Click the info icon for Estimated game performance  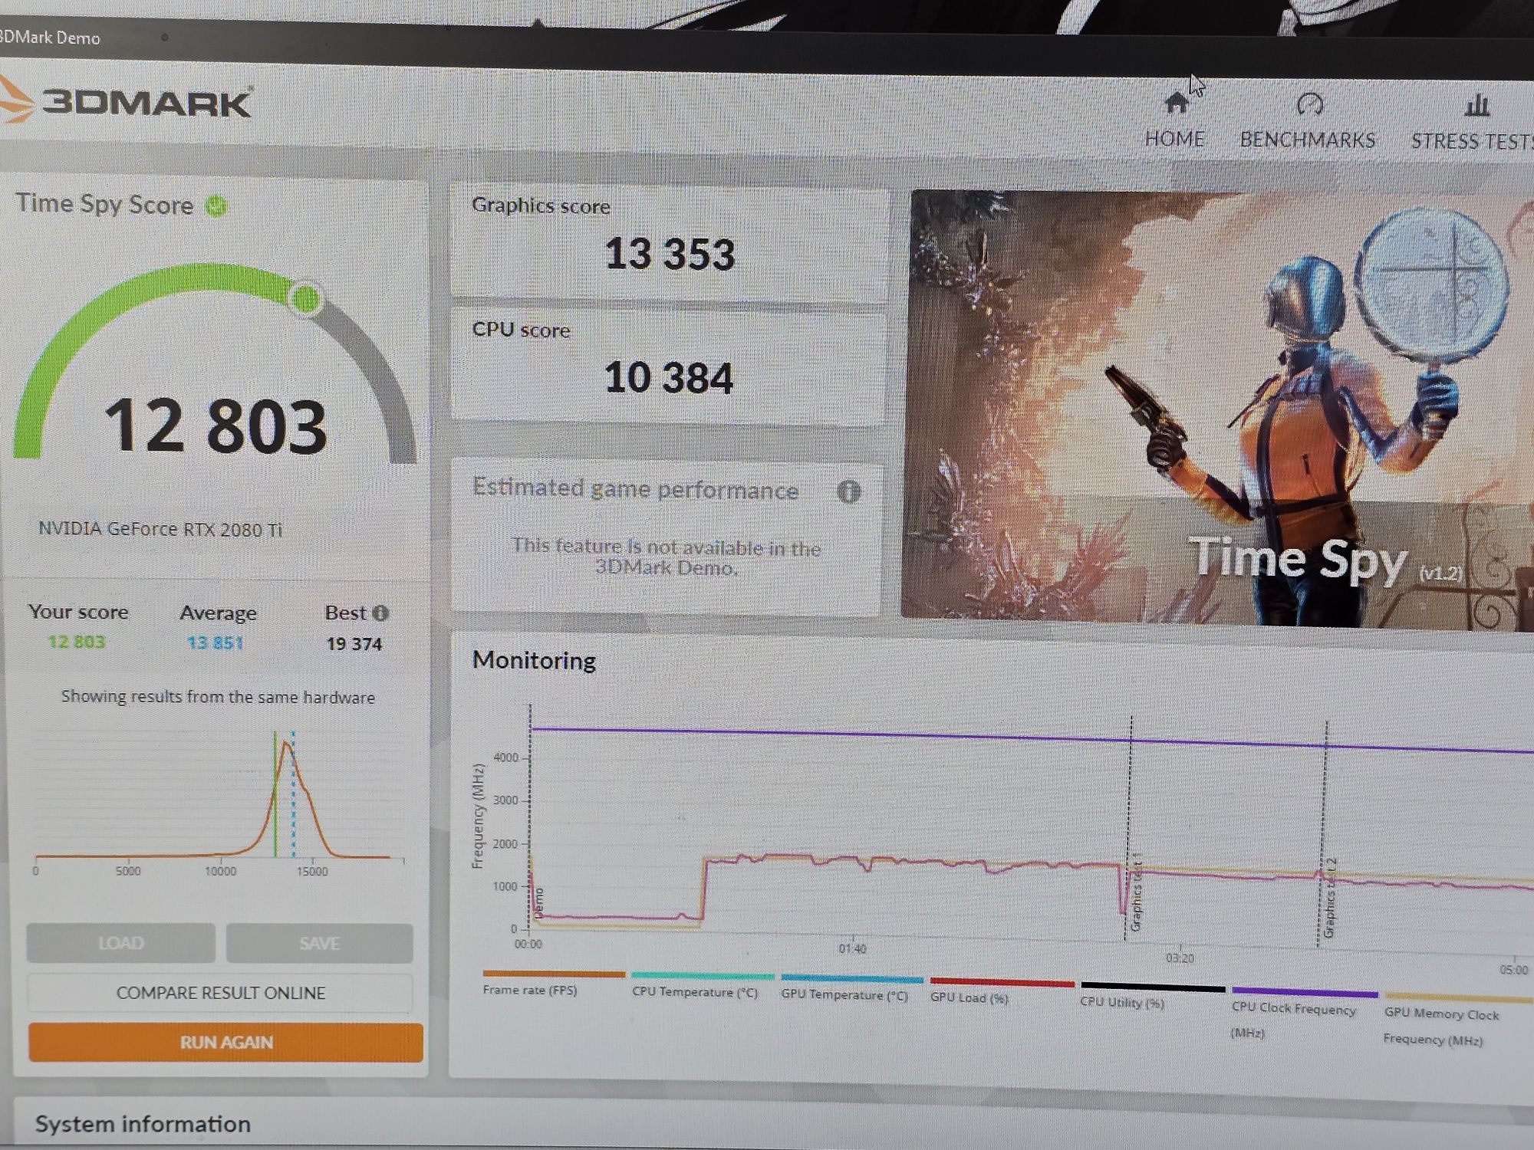coord(848,491)
